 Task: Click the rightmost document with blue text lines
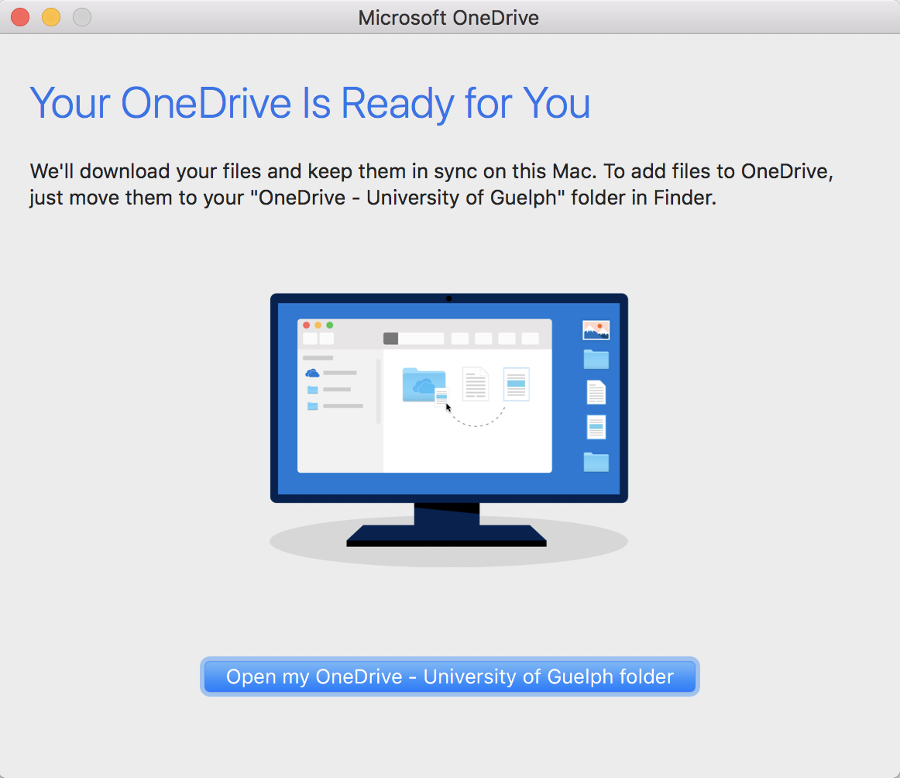coord(517,385)
